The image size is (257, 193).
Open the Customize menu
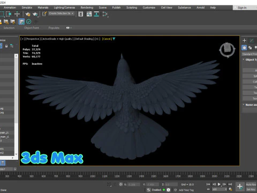[x=149, y=8]
